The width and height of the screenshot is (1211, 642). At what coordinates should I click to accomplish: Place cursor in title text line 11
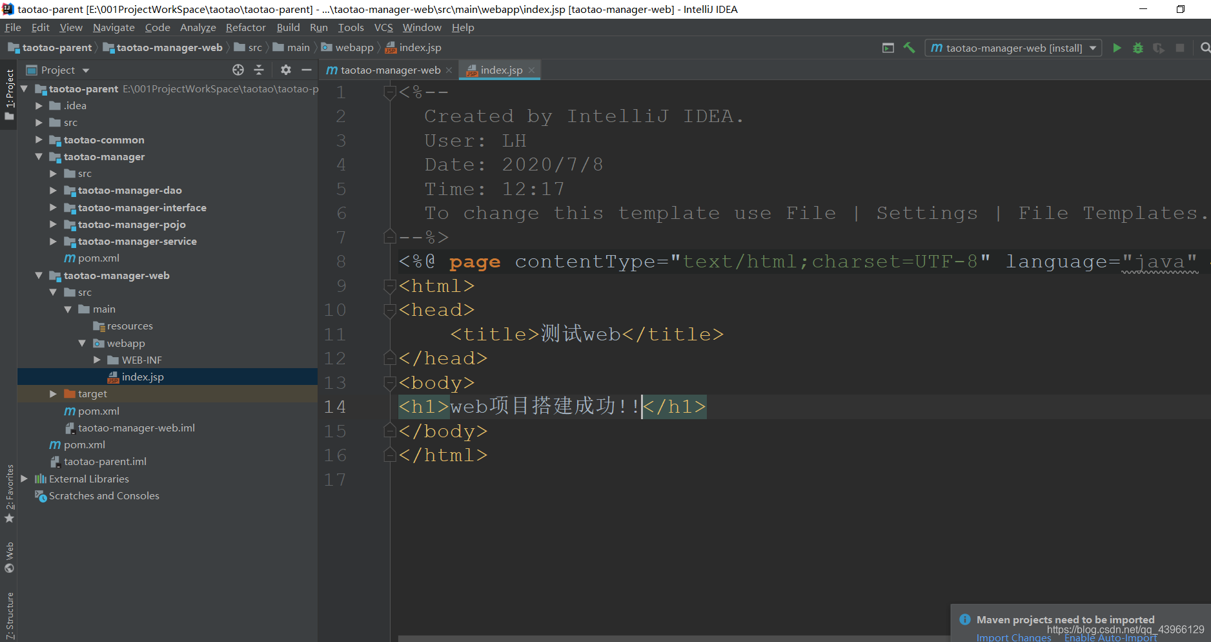pos(580,334)
